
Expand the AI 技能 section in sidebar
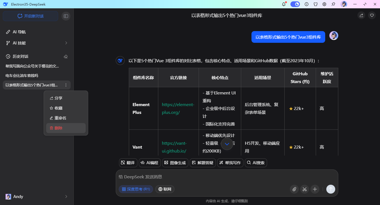(66, 43)
